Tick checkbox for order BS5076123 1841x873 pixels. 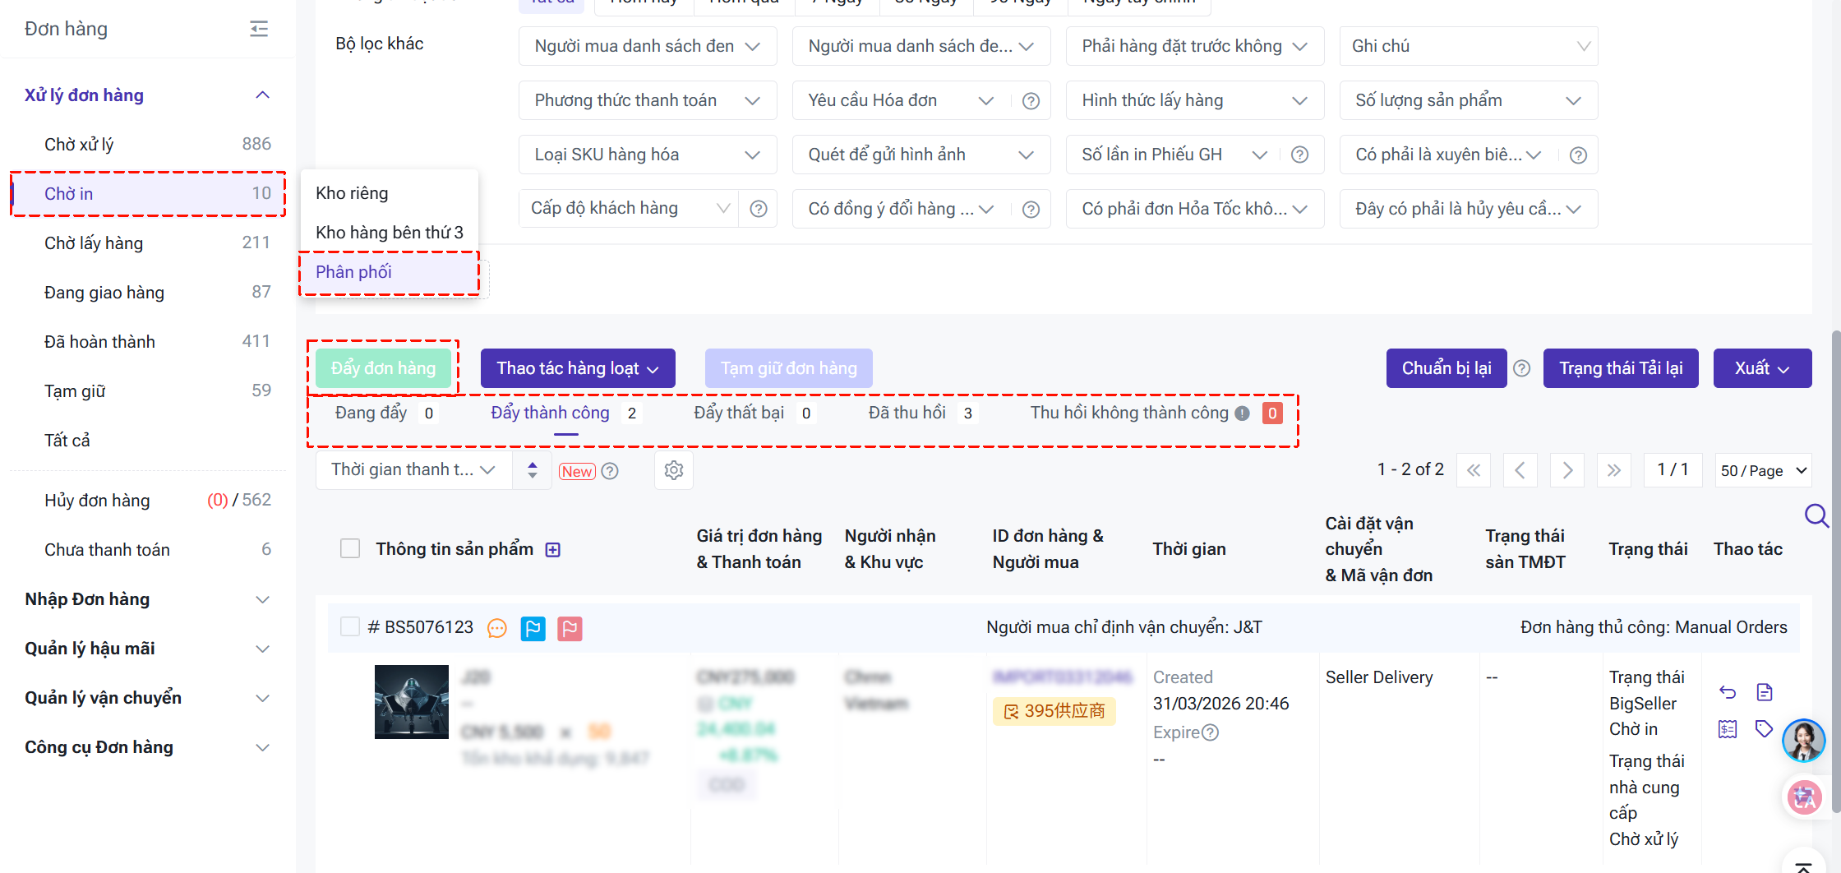pos(350,627)
